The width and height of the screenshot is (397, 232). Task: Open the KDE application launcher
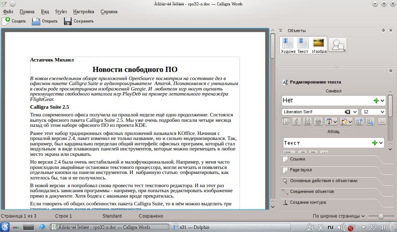(5, 227)
